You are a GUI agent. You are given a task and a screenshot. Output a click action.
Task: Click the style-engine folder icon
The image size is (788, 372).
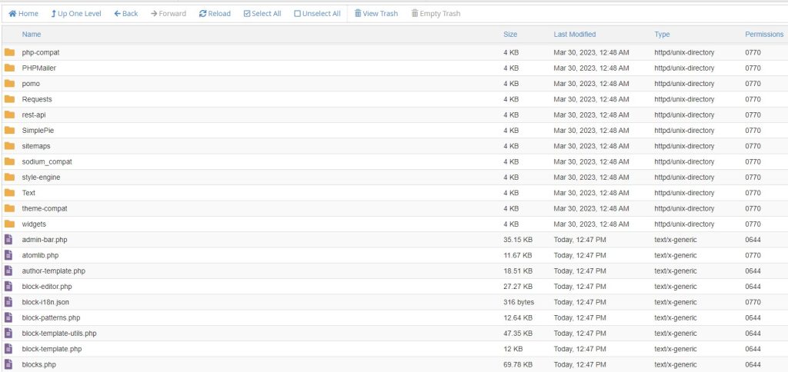[9, 178]
